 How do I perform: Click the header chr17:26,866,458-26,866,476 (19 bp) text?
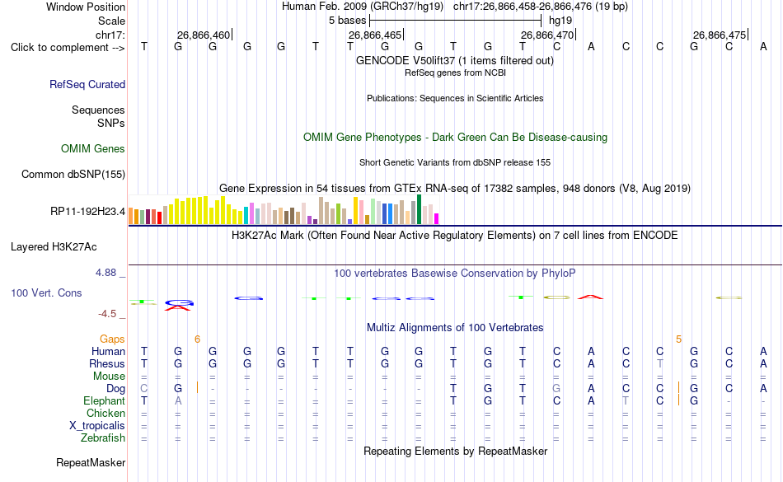point(541,7)
